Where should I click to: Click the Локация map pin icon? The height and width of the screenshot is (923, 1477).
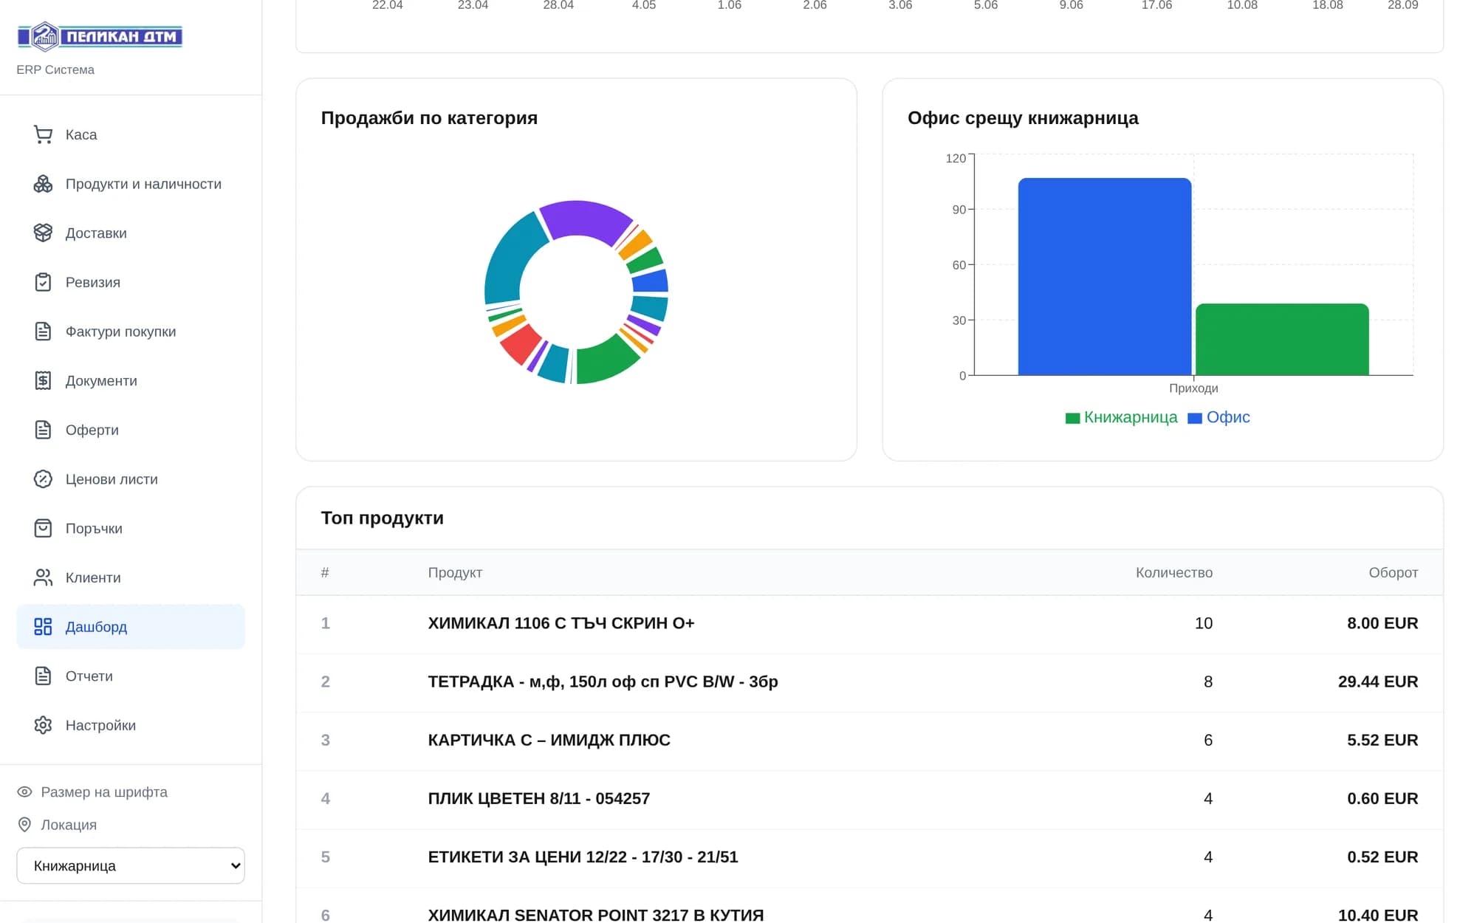(x=24, y=824)
